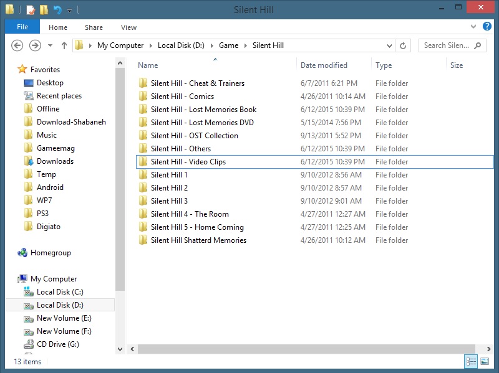Click the blue Undo arrow icon
This screenshot has height=373, width=499.
click(x=57, y=10)
